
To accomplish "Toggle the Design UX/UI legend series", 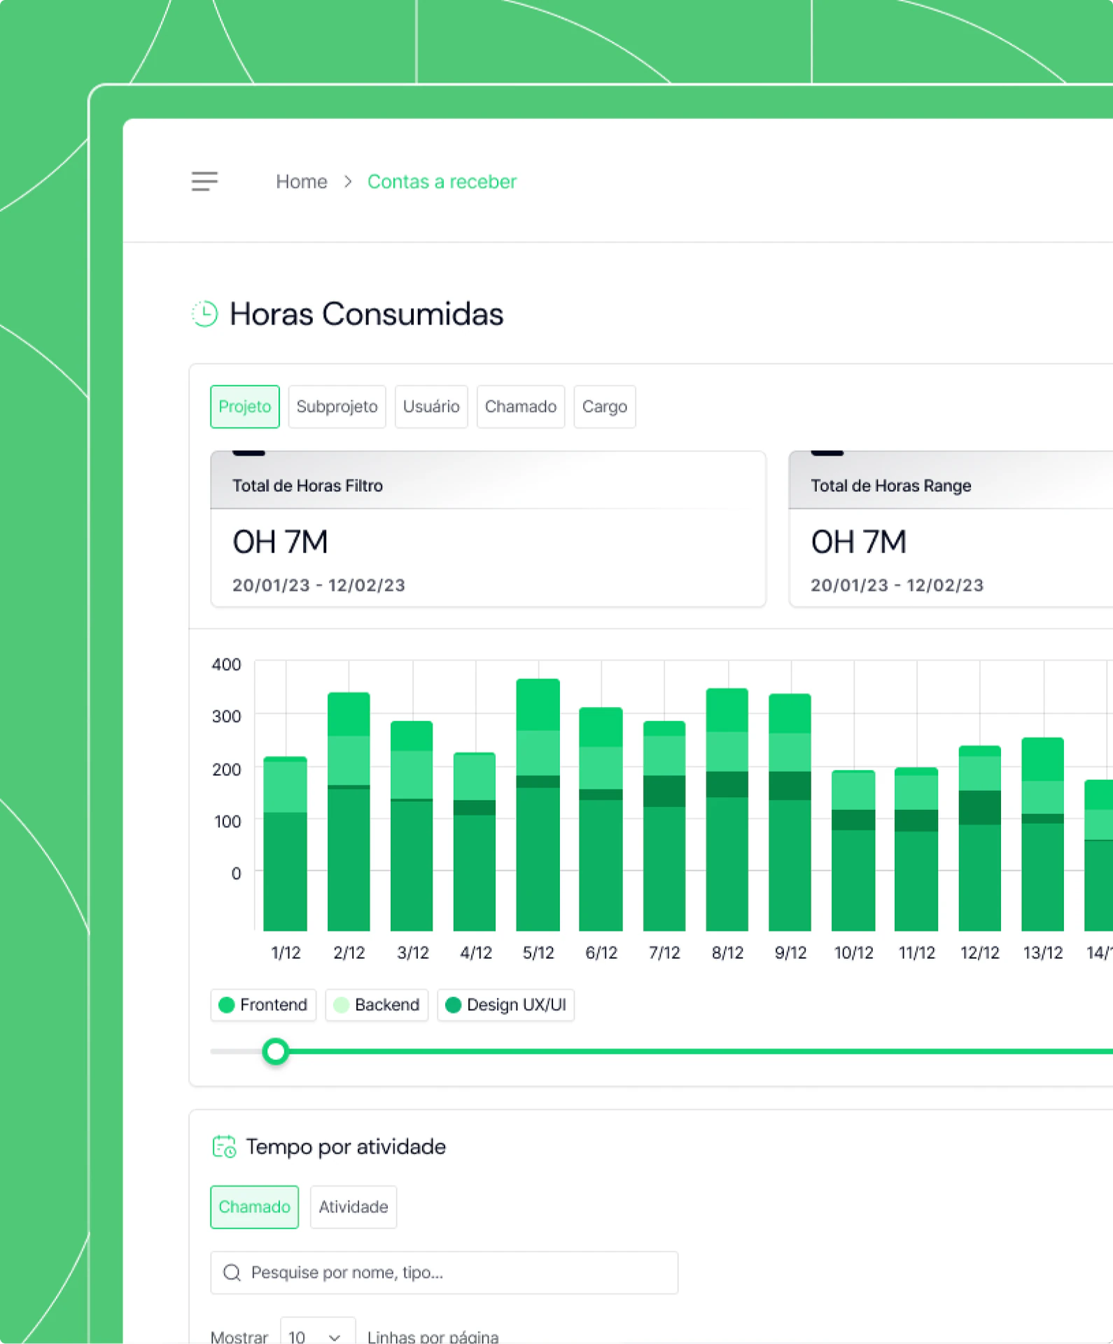I will (505, 1005).
